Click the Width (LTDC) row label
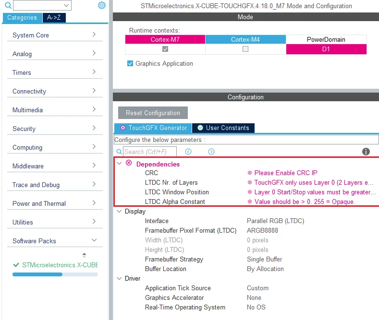The image size is (379, 320). click(x=164, y=240)
